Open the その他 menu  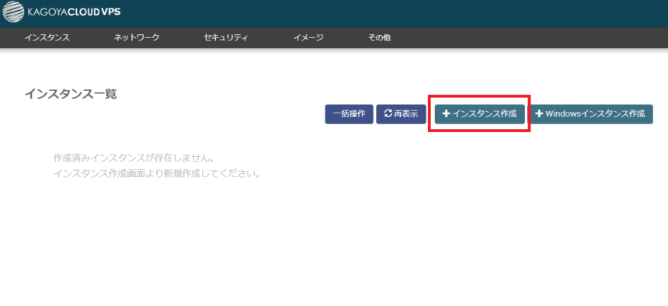pos(379,37)
